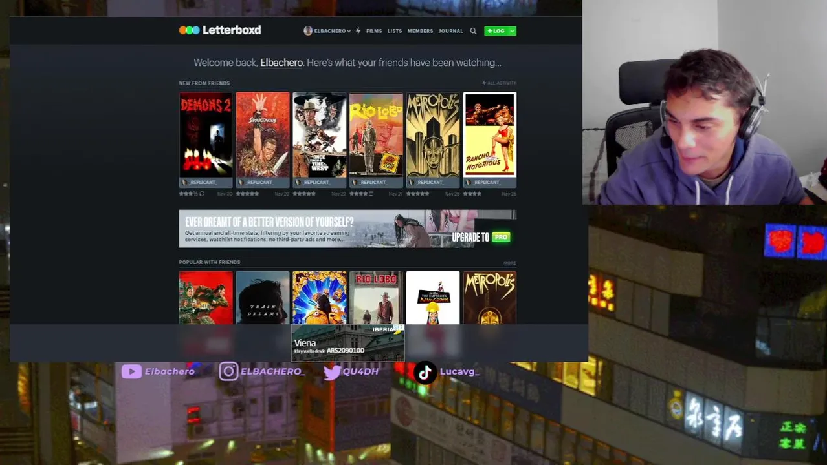
Task: Open the Rio Lobo poster in Popular With Friends
Action: (x=376, y=298)
